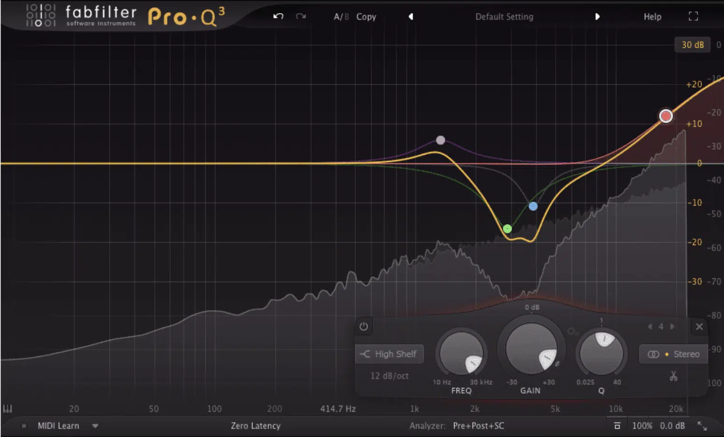724x437 pixels.
Task: Load previous preset with left arrow
Action: (x=411, y=16)
